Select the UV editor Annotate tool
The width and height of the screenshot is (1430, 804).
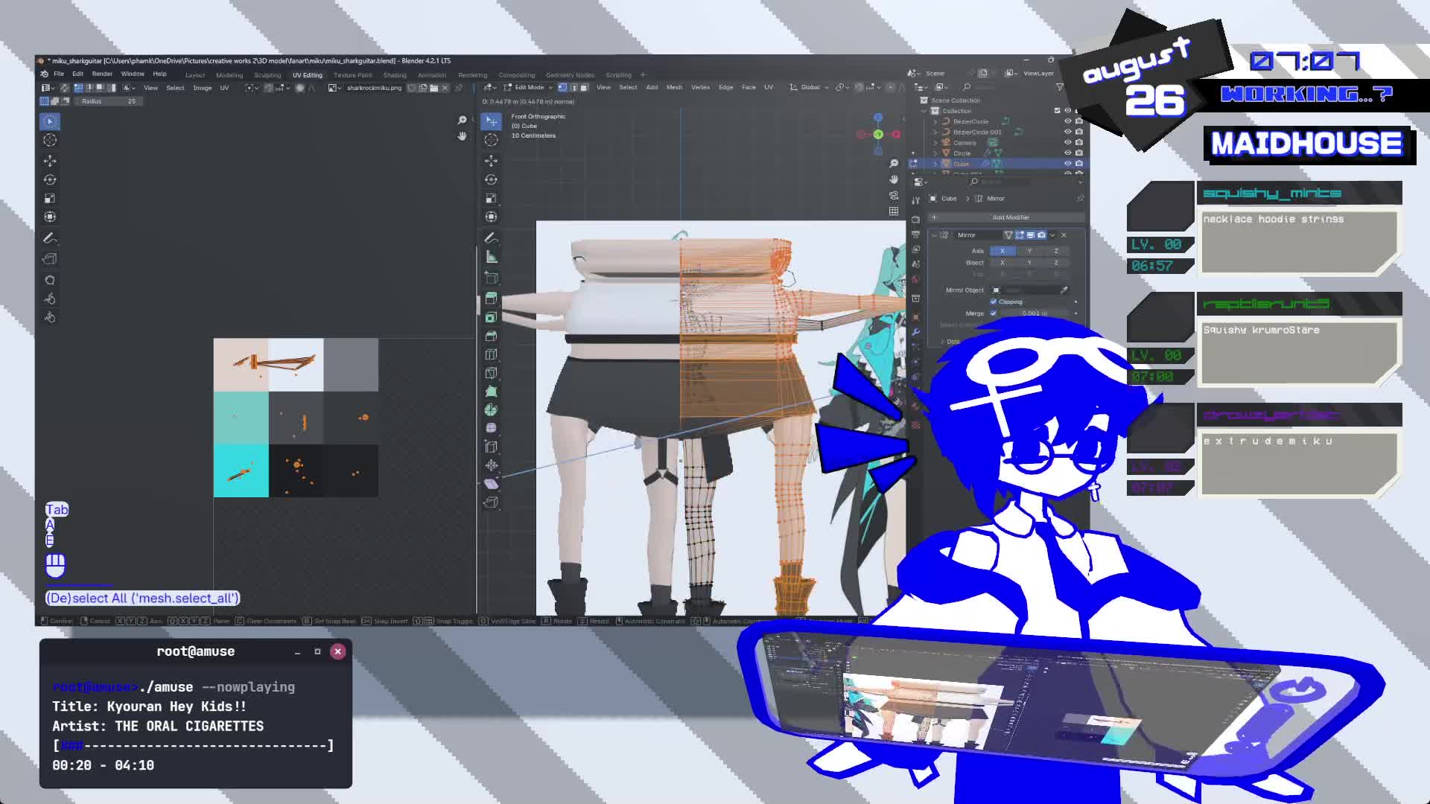[x=50, y=238]
